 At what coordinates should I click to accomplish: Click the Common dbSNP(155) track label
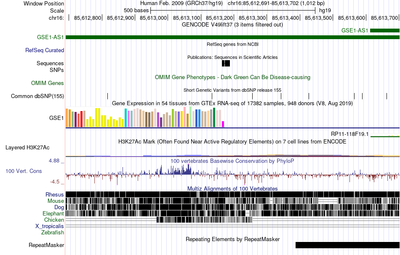click(37, 96)
